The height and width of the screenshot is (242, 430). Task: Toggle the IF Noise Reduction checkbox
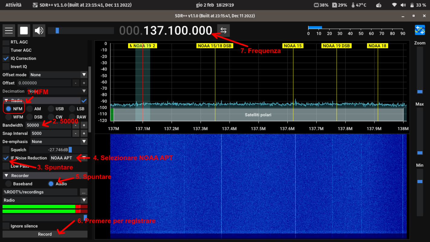click(6, 158)
